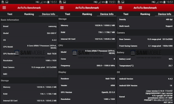Tap the OS row showing 4.4.2 under Basic Information
This screenshot has height=104, width=174.
29,40
